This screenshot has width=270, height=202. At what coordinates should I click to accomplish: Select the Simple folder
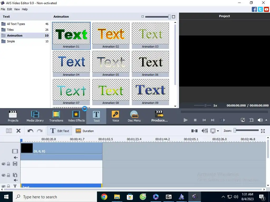point(25,41)
